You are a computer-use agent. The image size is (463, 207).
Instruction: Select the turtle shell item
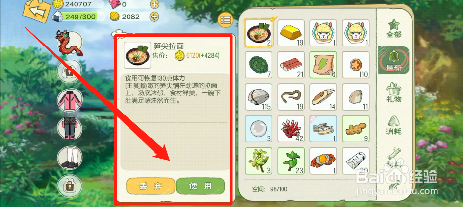258,65
